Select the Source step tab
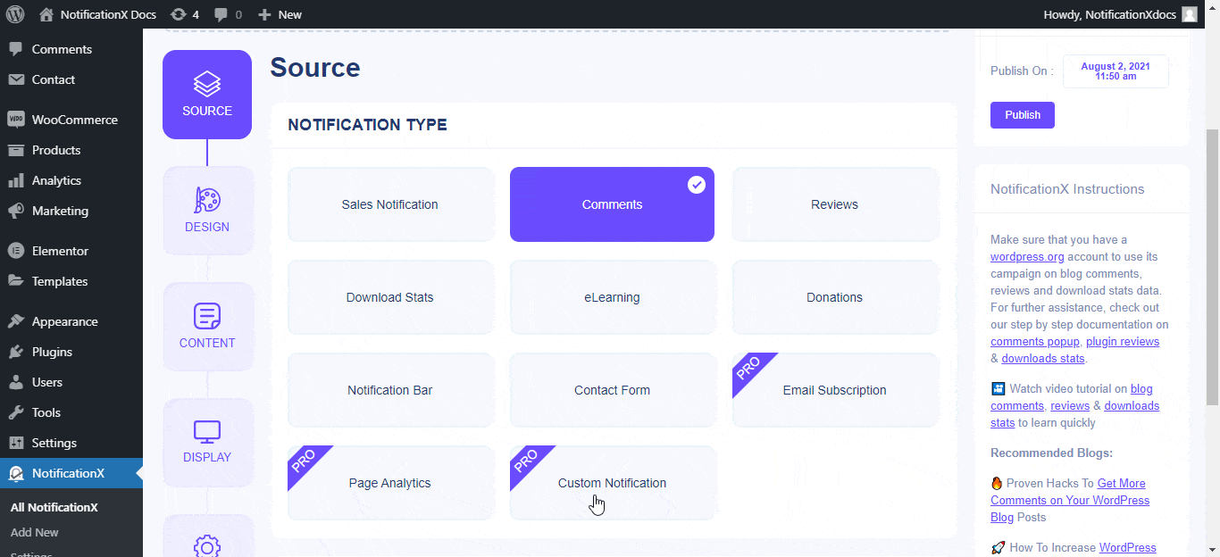1220x557 pixels. tap(207, 95)
